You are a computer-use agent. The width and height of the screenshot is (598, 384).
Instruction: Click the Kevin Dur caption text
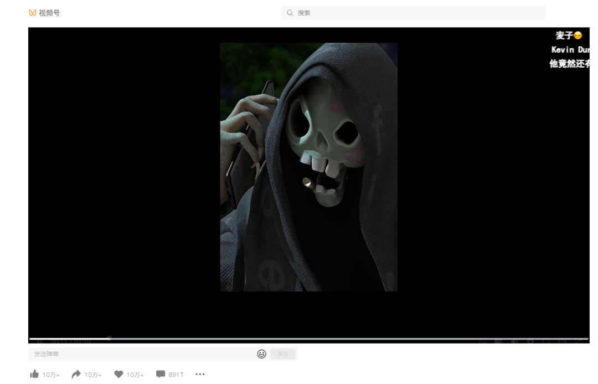click(x=570, y=50)
